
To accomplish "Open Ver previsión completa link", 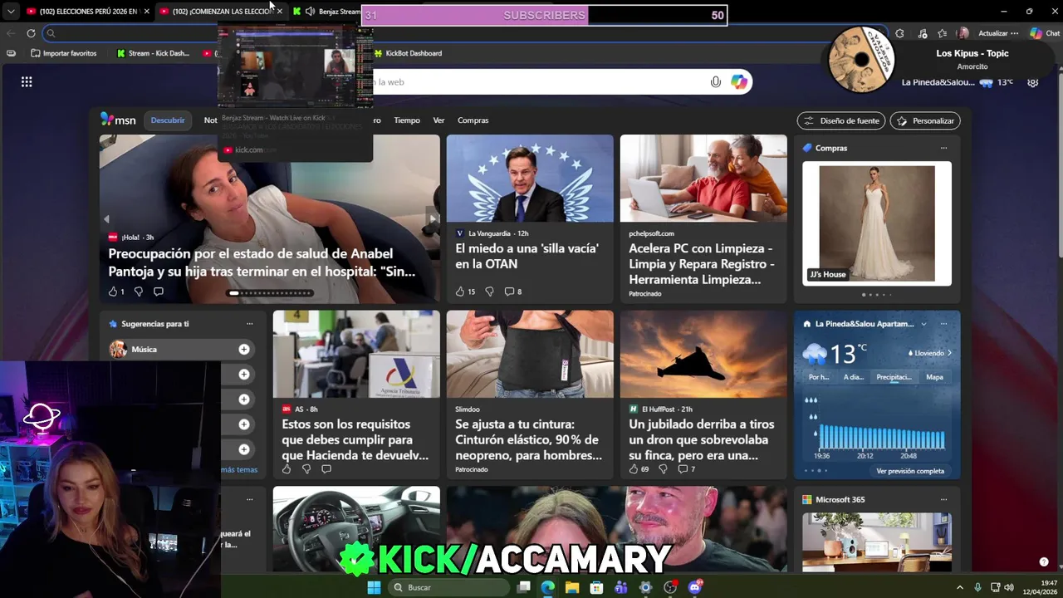I will coord(910,471).
